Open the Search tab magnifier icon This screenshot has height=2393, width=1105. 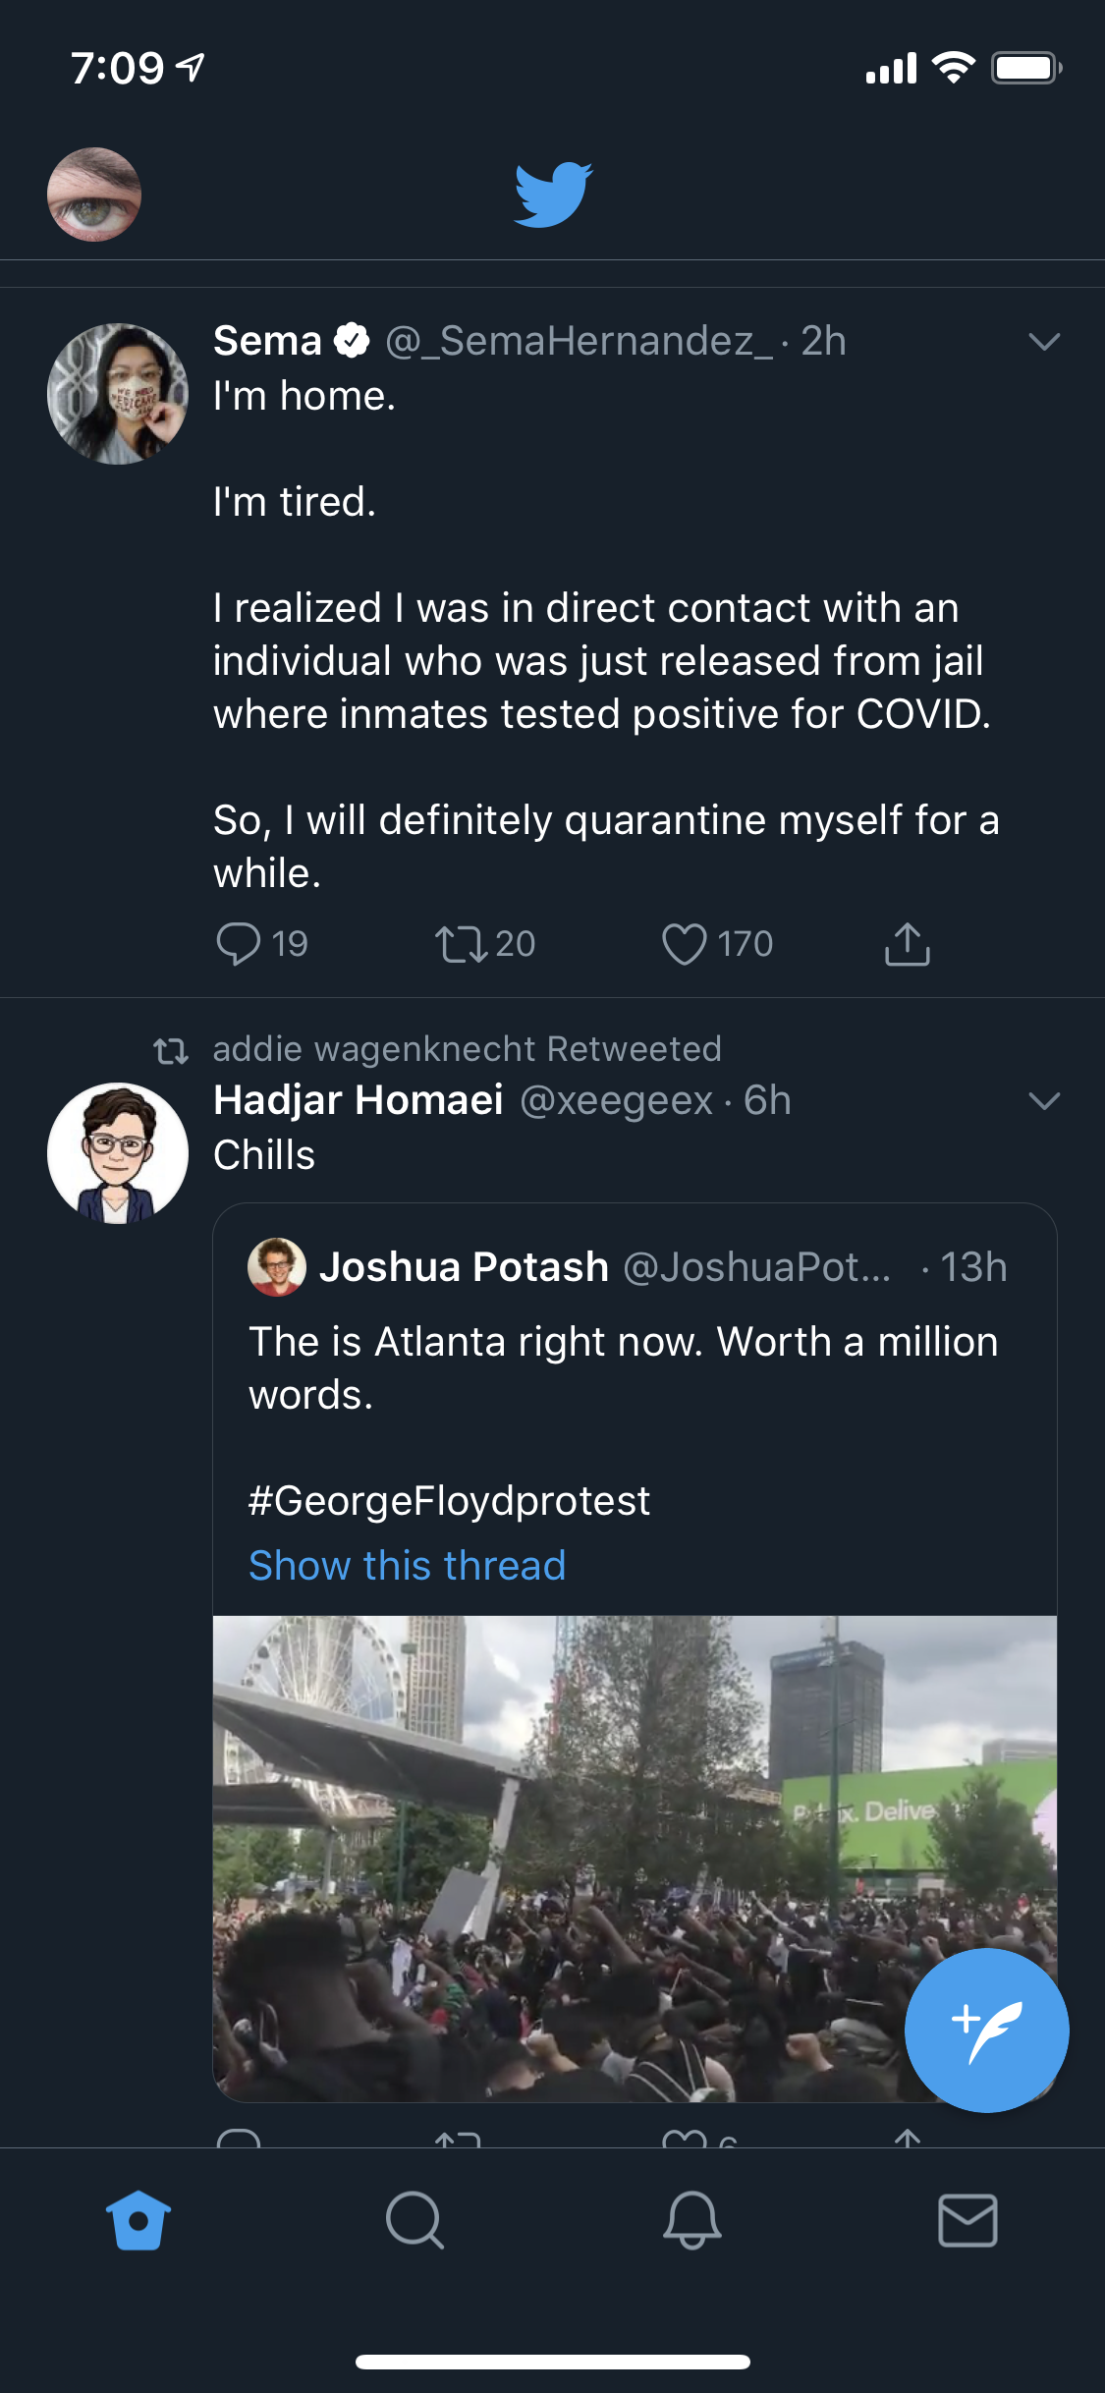tap(414, 2219)
